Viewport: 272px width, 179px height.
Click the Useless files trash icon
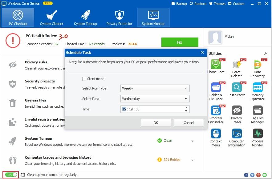click(x=13, y=103)
